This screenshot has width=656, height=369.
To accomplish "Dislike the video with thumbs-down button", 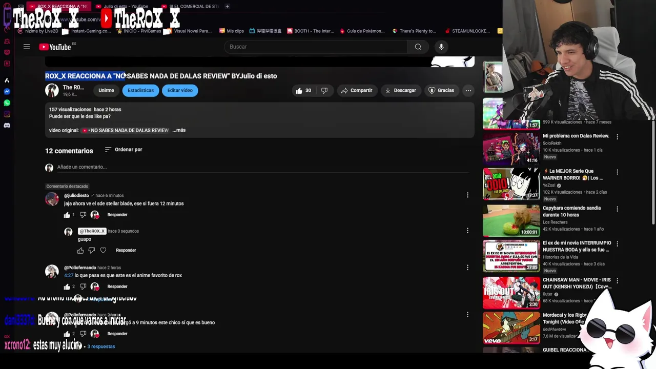I will [x=324, y=90].
